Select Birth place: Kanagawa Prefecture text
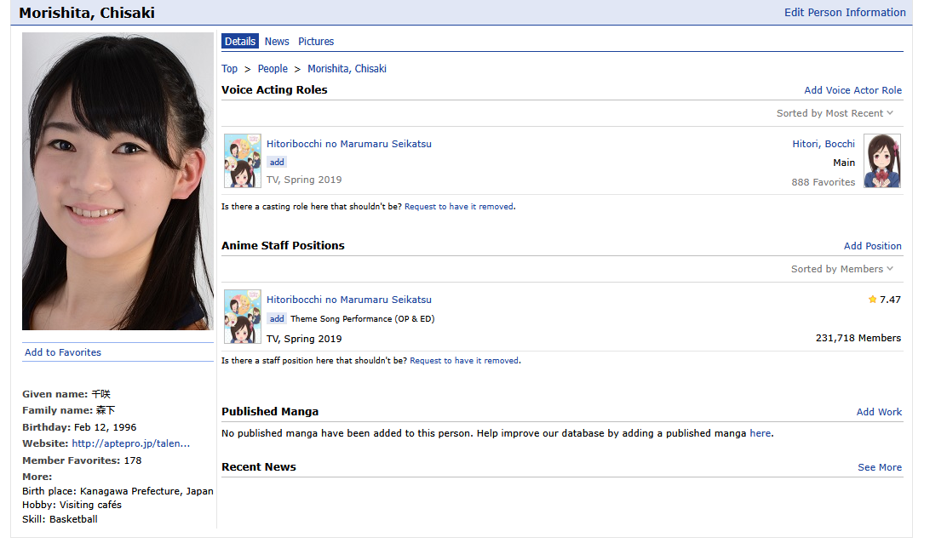Image resolution: width=947 pixels, height=543 pixels. point(118,491)
